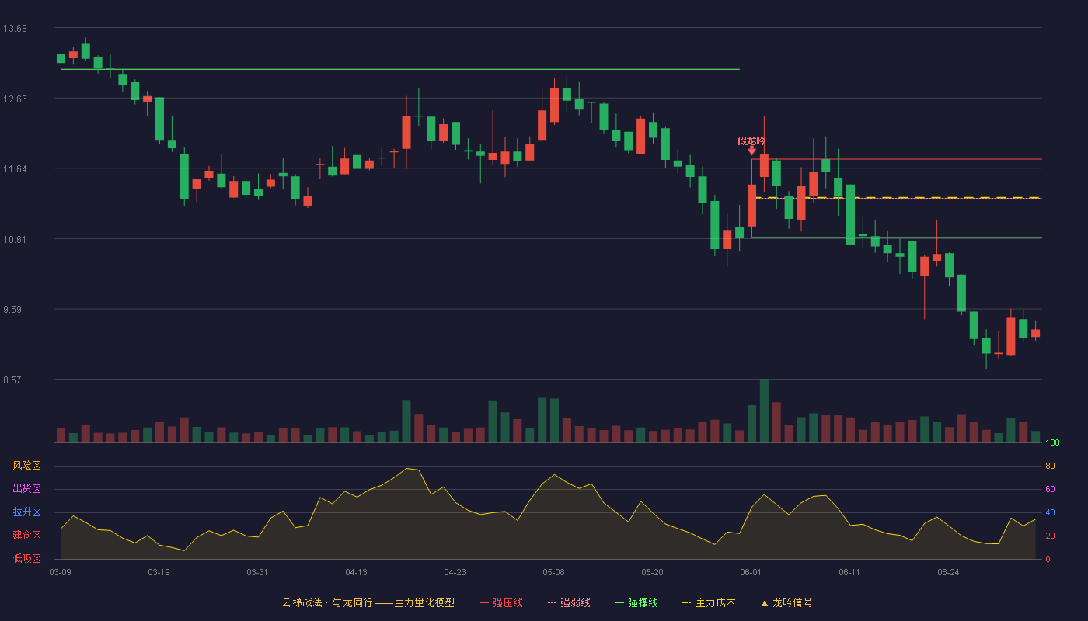Click the 13.68 price axis label
The height and width of the screenshot is (621, 1088).
click(15, 29)
